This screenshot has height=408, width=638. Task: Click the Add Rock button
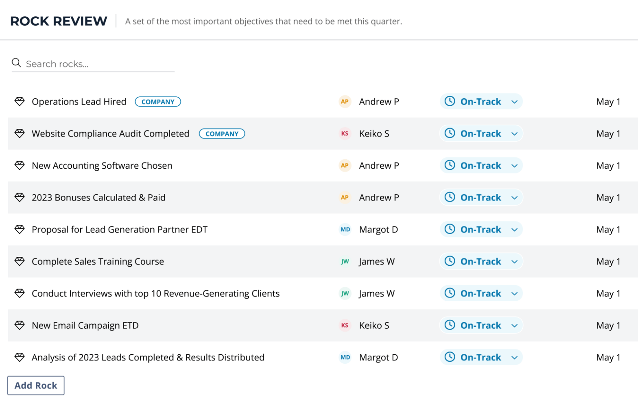pyautogui.click(x=36, y=385)
